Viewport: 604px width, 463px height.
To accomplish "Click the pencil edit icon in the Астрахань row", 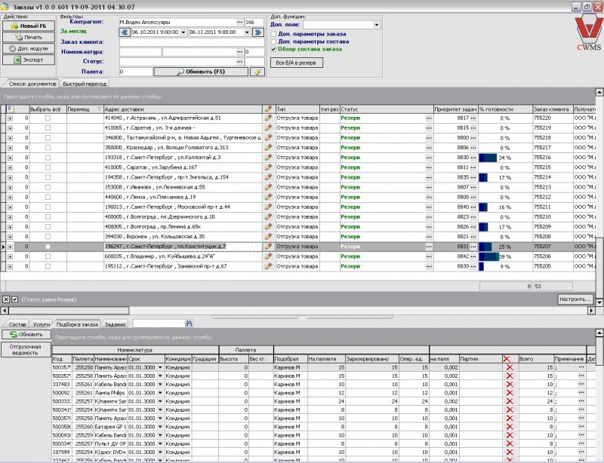I will [x=268, y=118].
